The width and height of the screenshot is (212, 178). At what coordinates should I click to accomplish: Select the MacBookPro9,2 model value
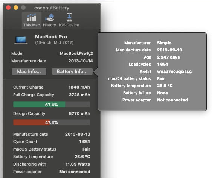tap(76, 53)
